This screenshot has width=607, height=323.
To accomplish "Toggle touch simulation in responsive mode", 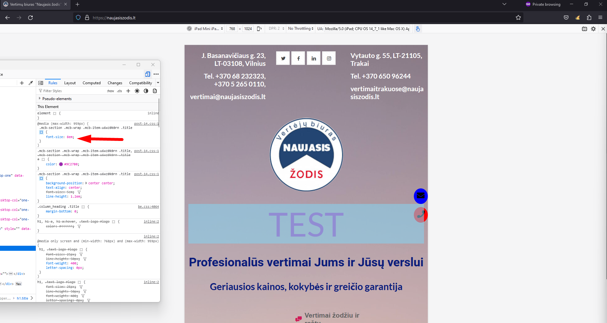I will pos(418,29).
